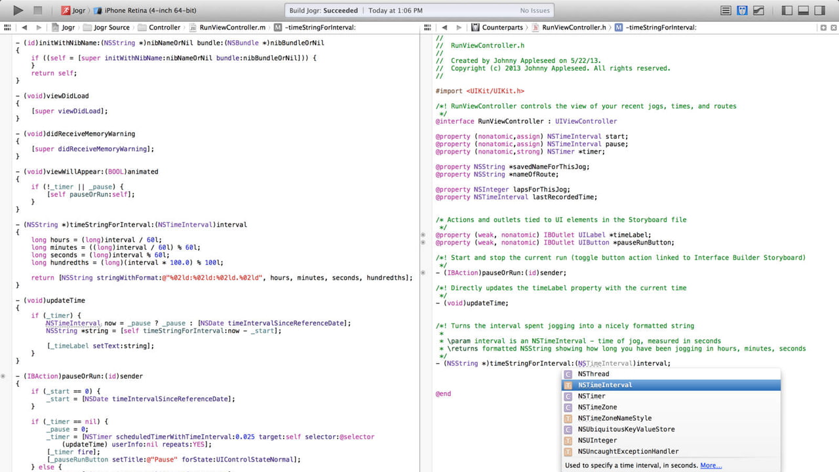Stop the running build with the square button
Screen dimensions: 839x472
point(38,10)
